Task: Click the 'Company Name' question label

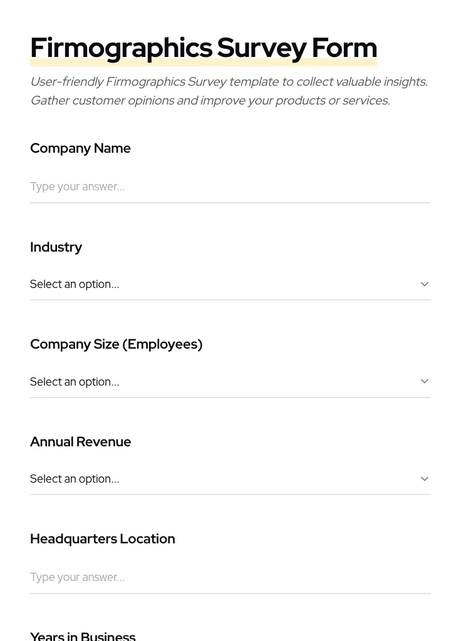Action: point(80,148)
